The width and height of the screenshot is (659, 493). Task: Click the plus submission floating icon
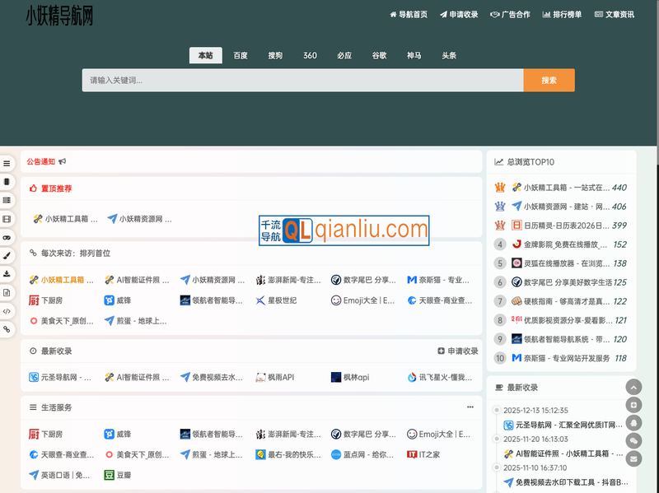pos(633,403)
